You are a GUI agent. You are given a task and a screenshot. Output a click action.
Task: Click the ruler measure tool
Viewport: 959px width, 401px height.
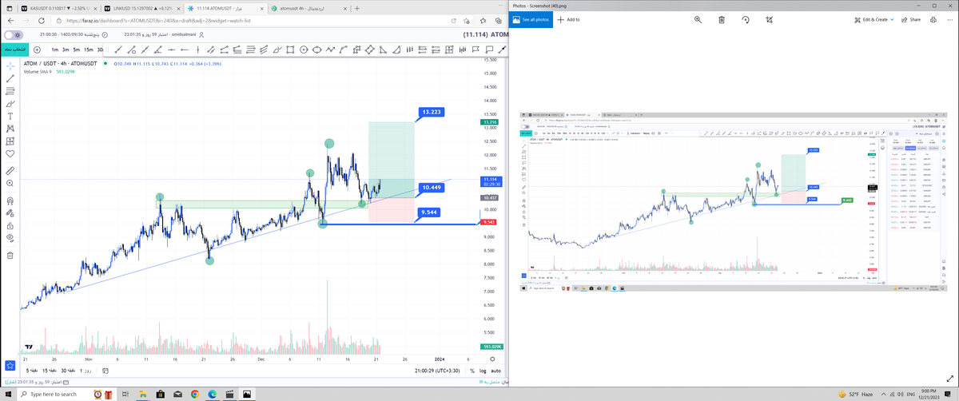tap(10, 170)
